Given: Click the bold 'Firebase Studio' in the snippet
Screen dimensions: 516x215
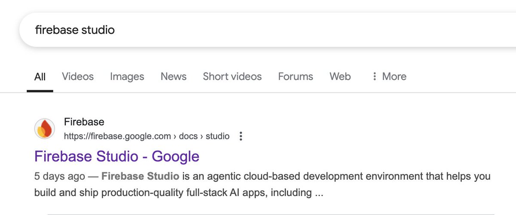Looking at the screenshot, I should [x=141, y=177].
